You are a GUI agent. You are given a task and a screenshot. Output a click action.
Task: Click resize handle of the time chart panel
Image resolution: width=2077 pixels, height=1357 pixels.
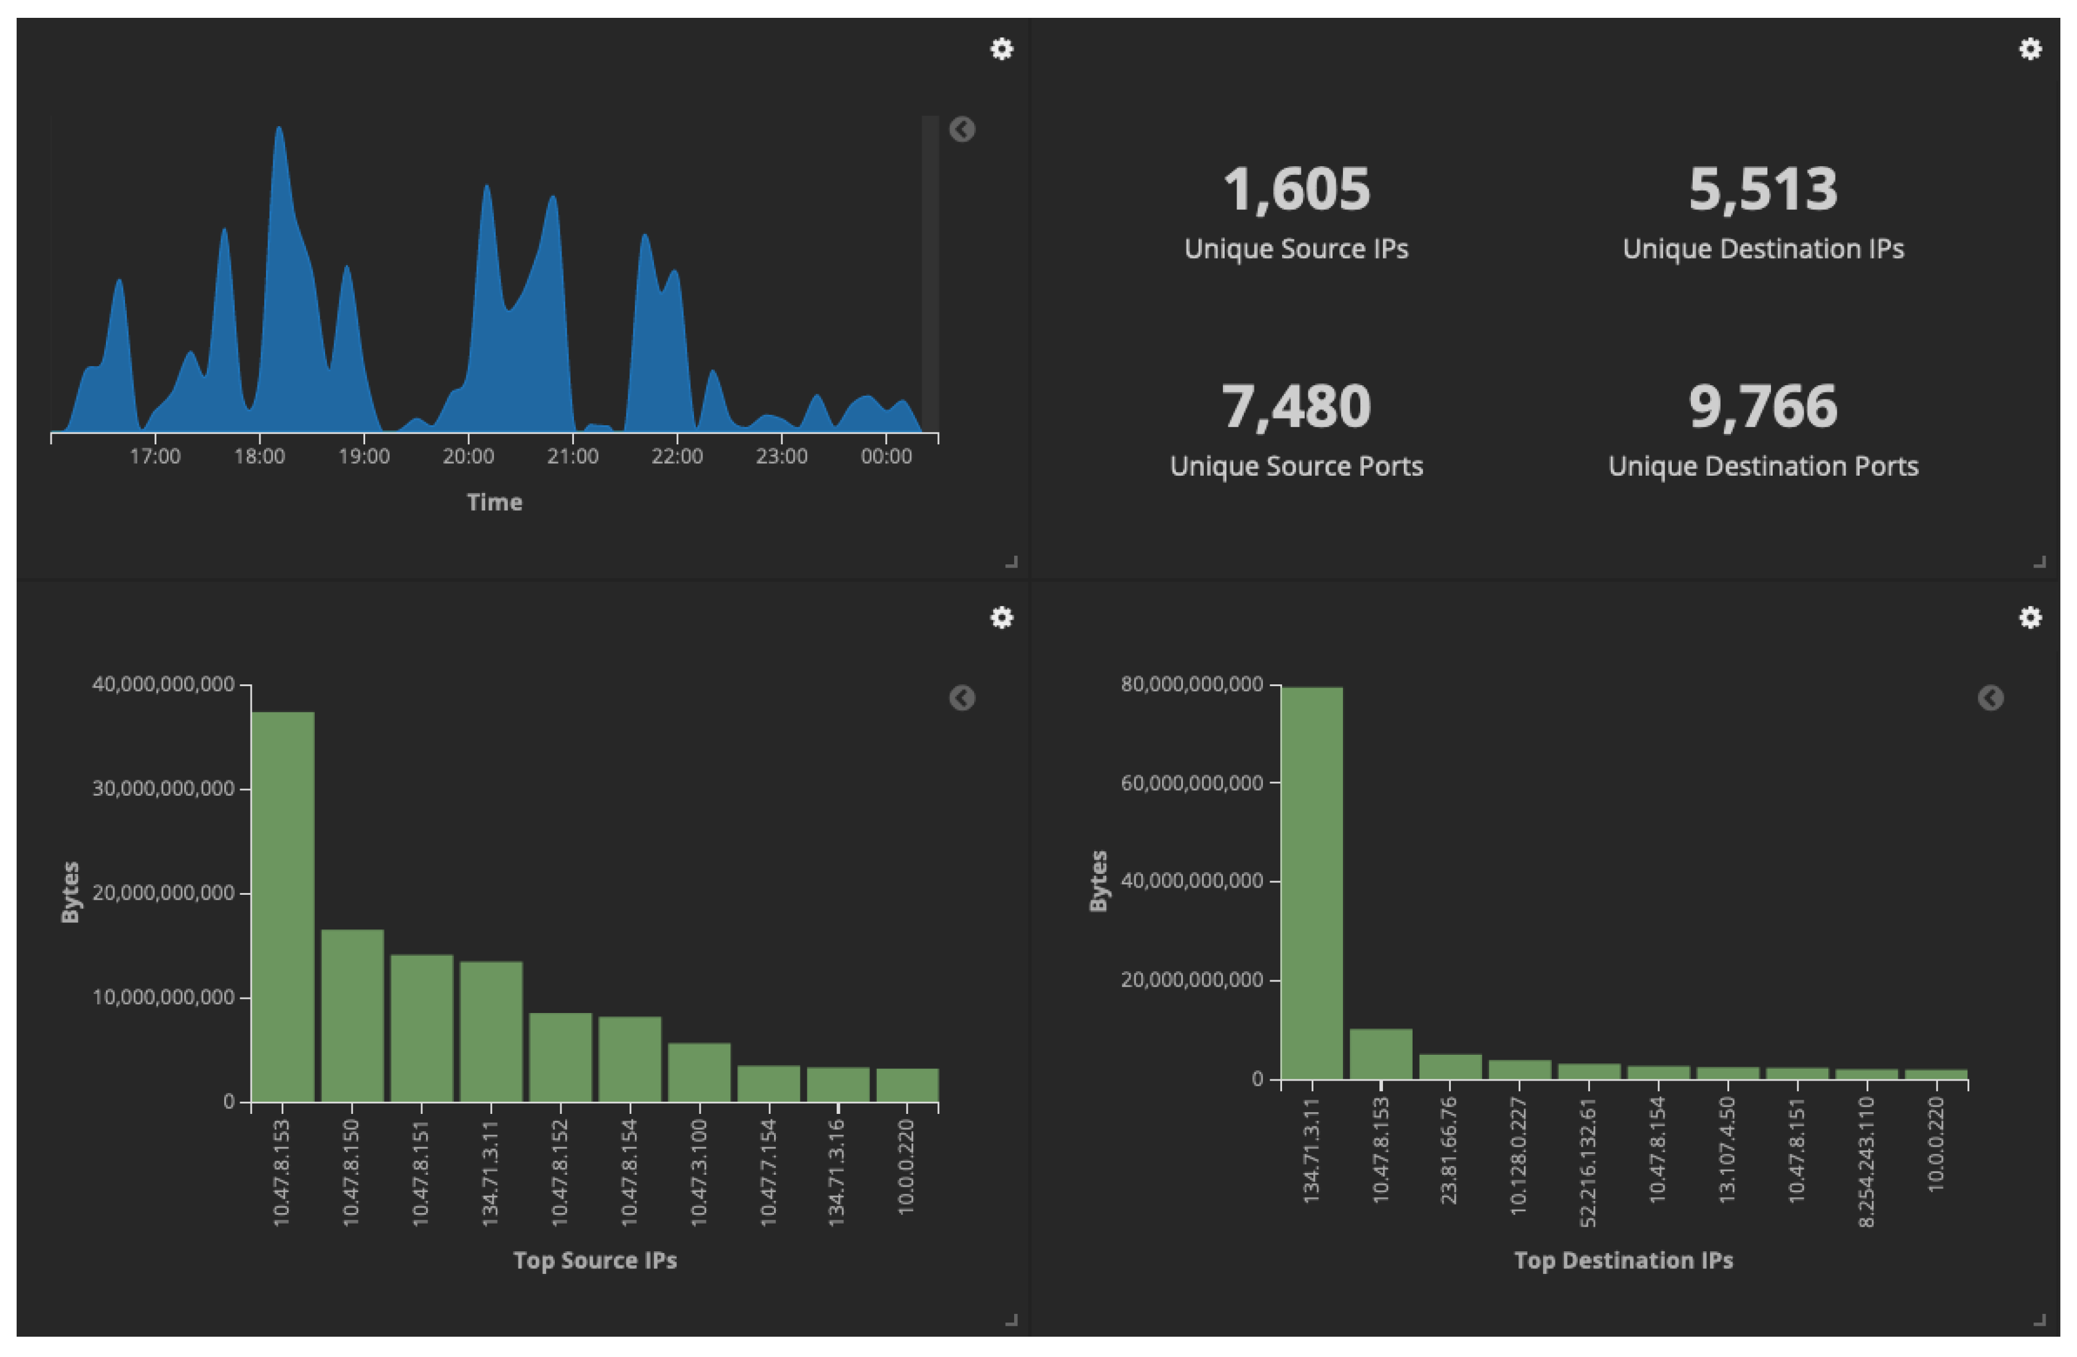[x=1012, y=562]
